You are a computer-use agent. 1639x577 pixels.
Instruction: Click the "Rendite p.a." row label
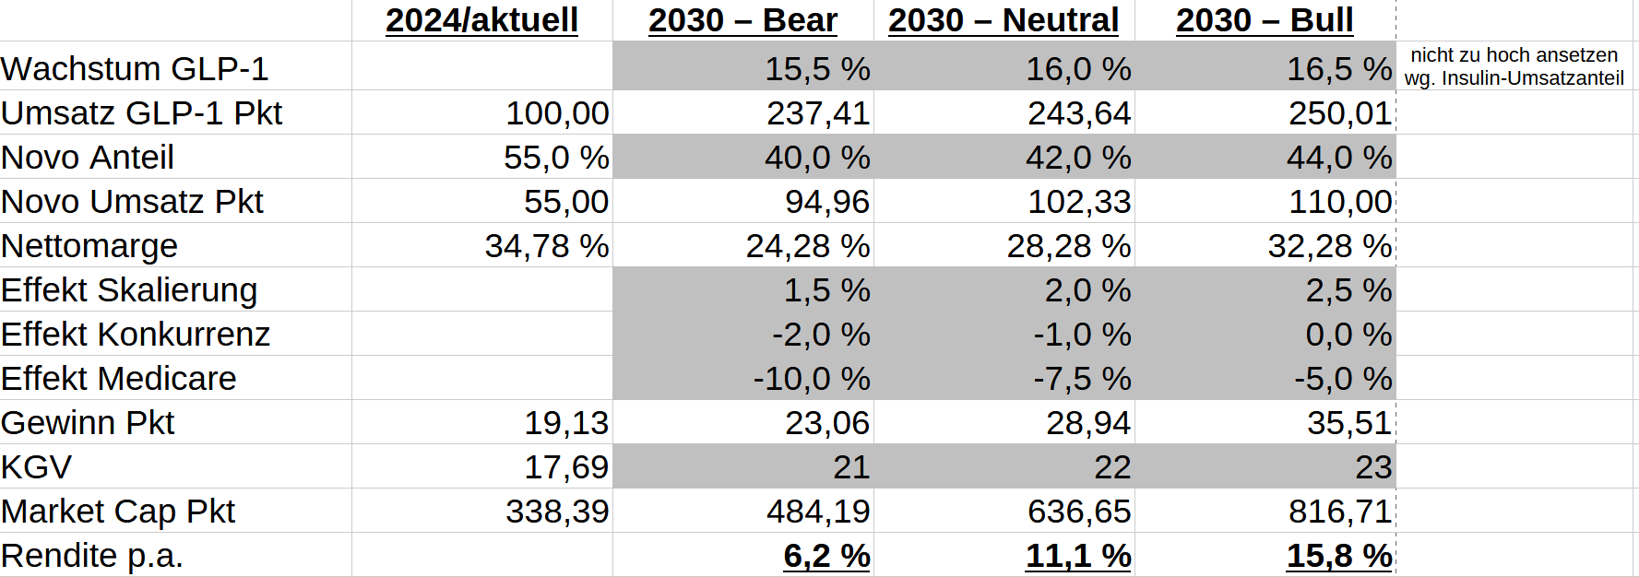(92, 556)
